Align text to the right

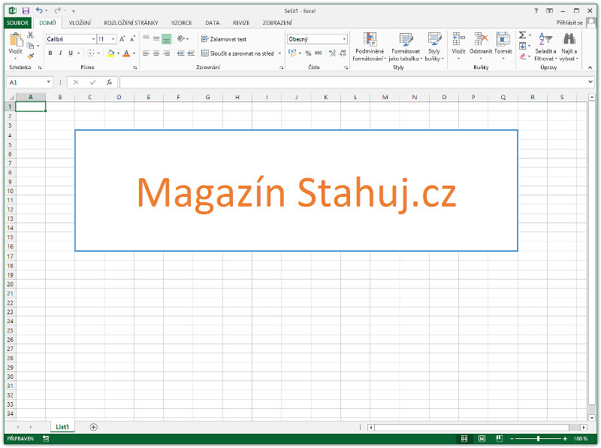click(x=166, y=53)
